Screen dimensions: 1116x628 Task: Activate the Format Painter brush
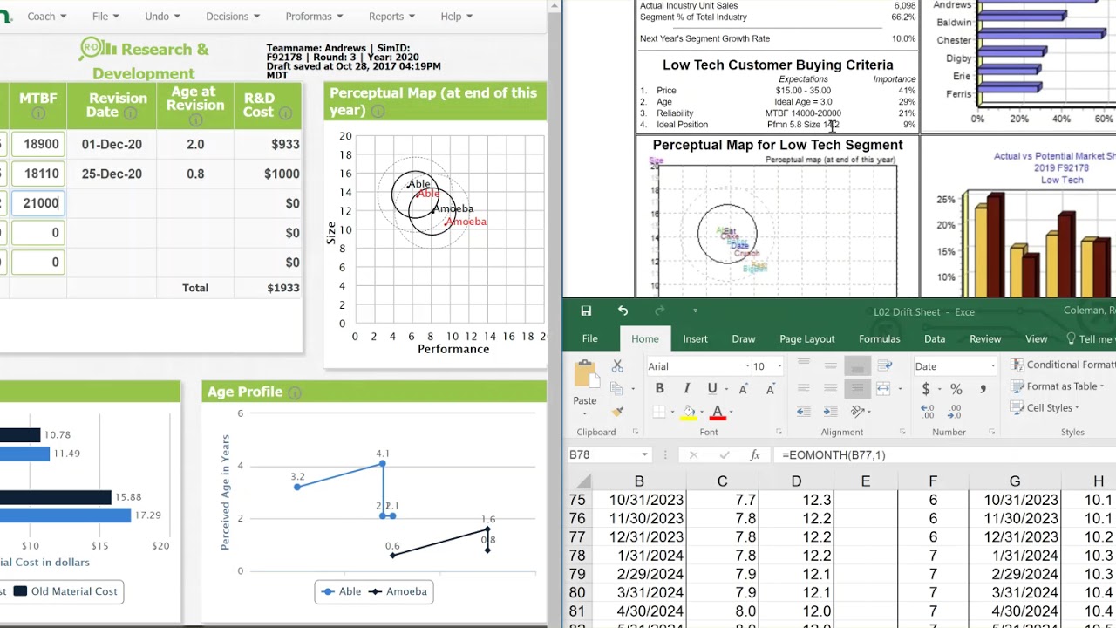tap(617, 411)
